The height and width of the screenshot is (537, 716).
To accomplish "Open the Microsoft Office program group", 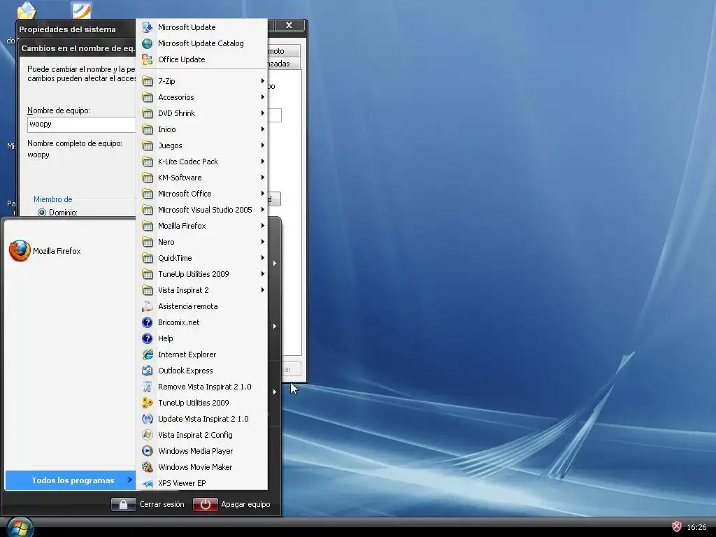I will coord(203,194).
